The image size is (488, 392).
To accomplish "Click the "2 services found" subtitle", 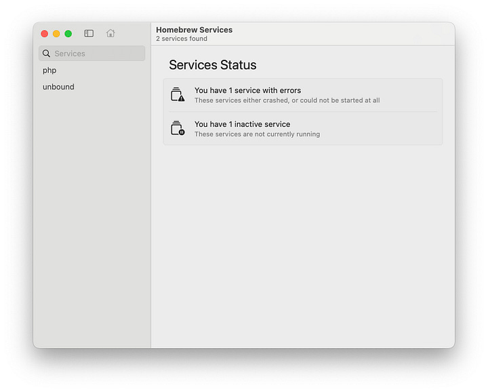I will tap(182, 39).
